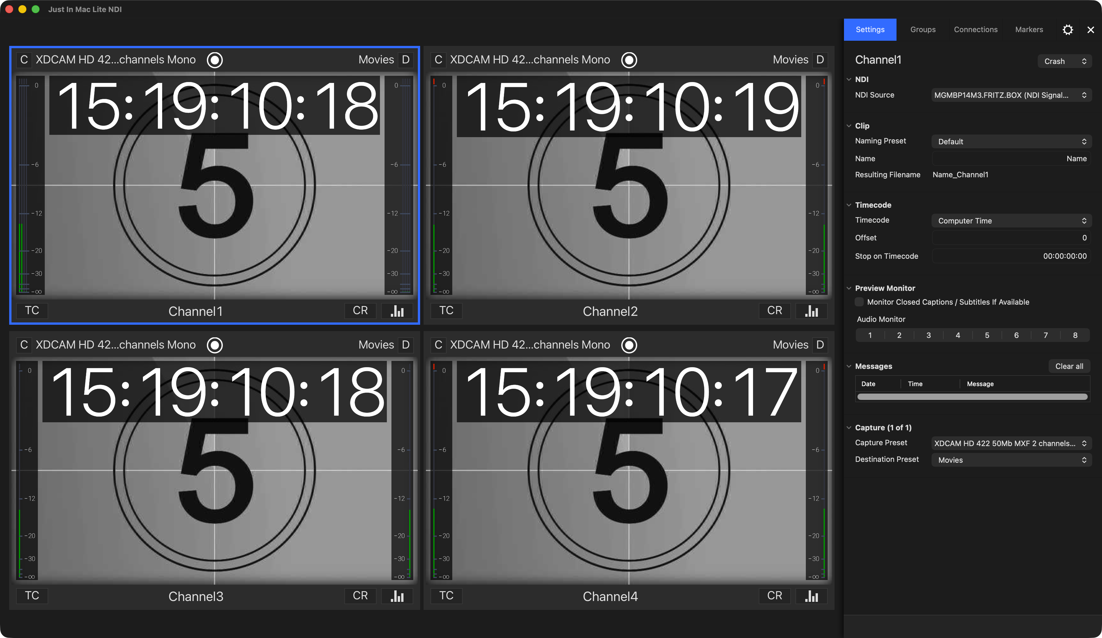Image resolution: width=1102 pixels, height=638 pixels.
Task: Click the CR button on Channel4
Action: click(x=775, y=596)
